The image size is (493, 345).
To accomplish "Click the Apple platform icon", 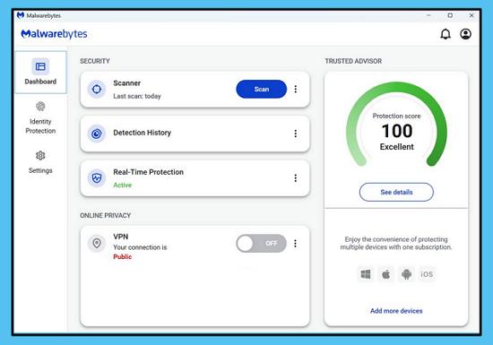I will click(x=386, y=274).
